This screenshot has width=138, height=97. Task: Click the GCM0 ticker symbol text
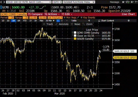[6, 7]
